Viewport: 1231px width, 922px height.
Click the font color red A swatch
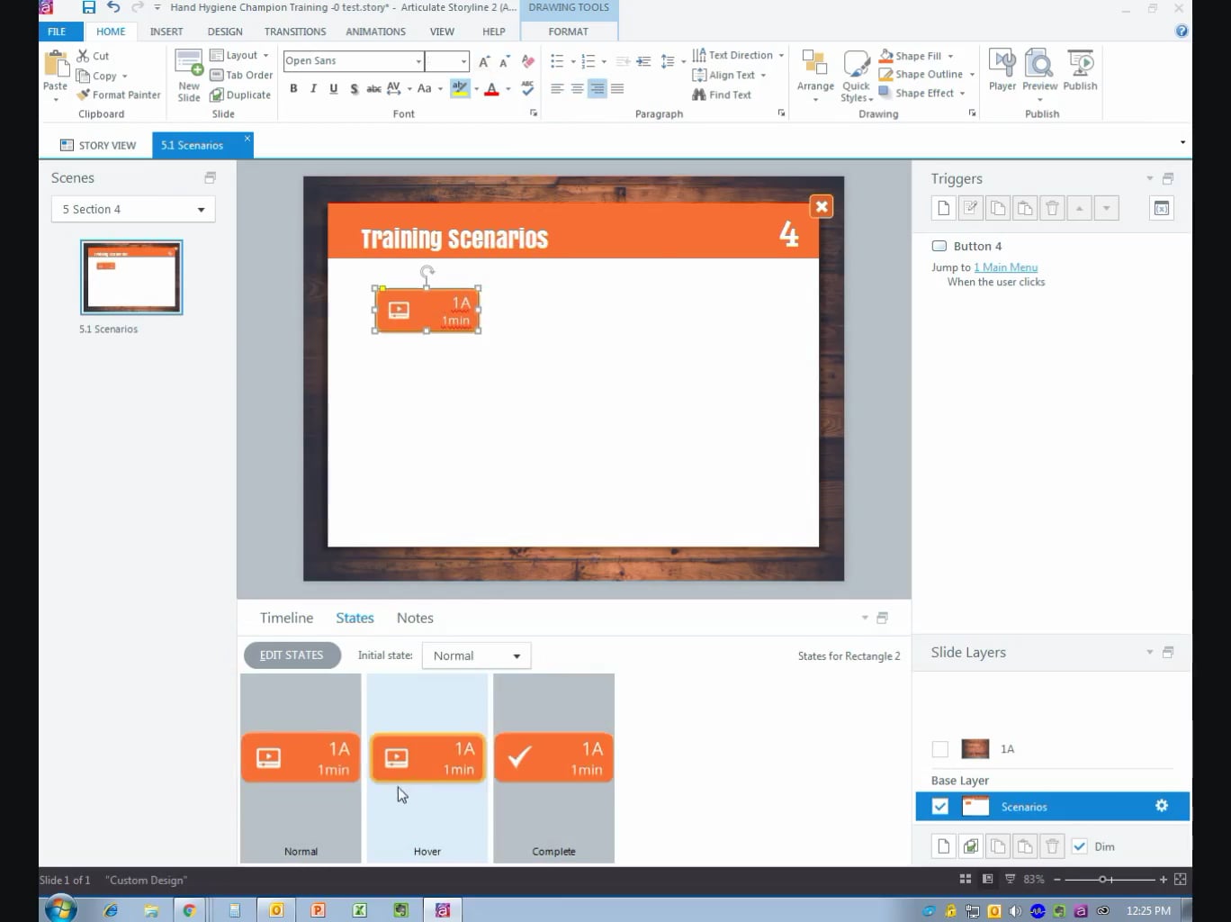(x=491, y=88)
